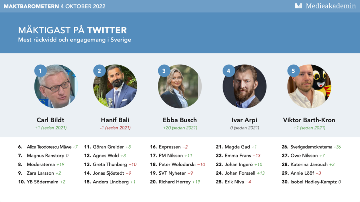The width and height of the screenshot is (360, 202).
Task: Select Viktor Barth-Kron's profile photo
Action: pyautogui.click(x=309, y=86)
